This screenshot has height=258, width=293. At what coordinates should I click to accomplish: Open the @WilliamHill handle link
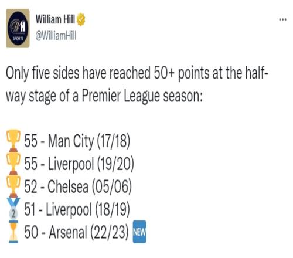click(56, 36)
